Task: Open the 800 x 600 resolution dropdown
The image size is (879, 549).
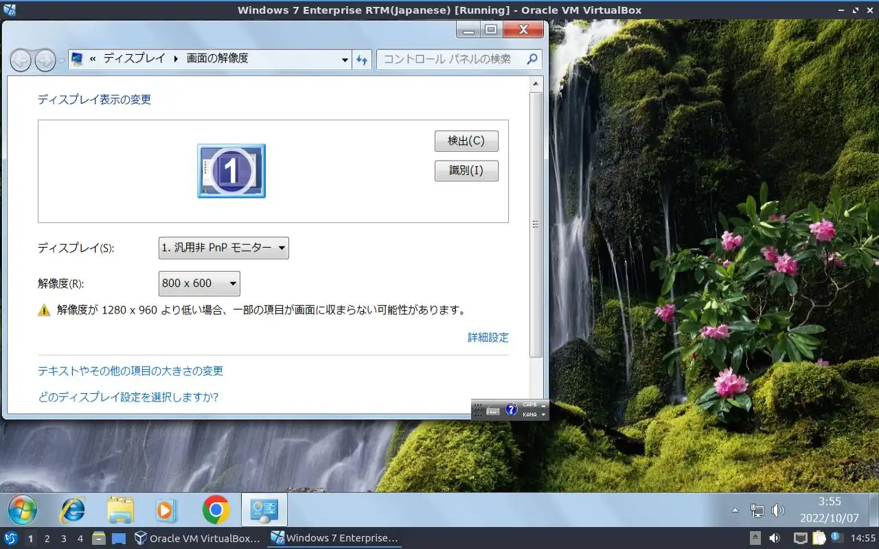Action: click(x=199, y=283)
